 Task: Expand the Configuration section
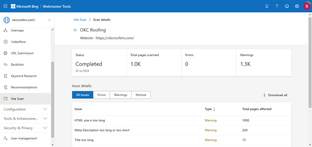click(x=45, y=109)
